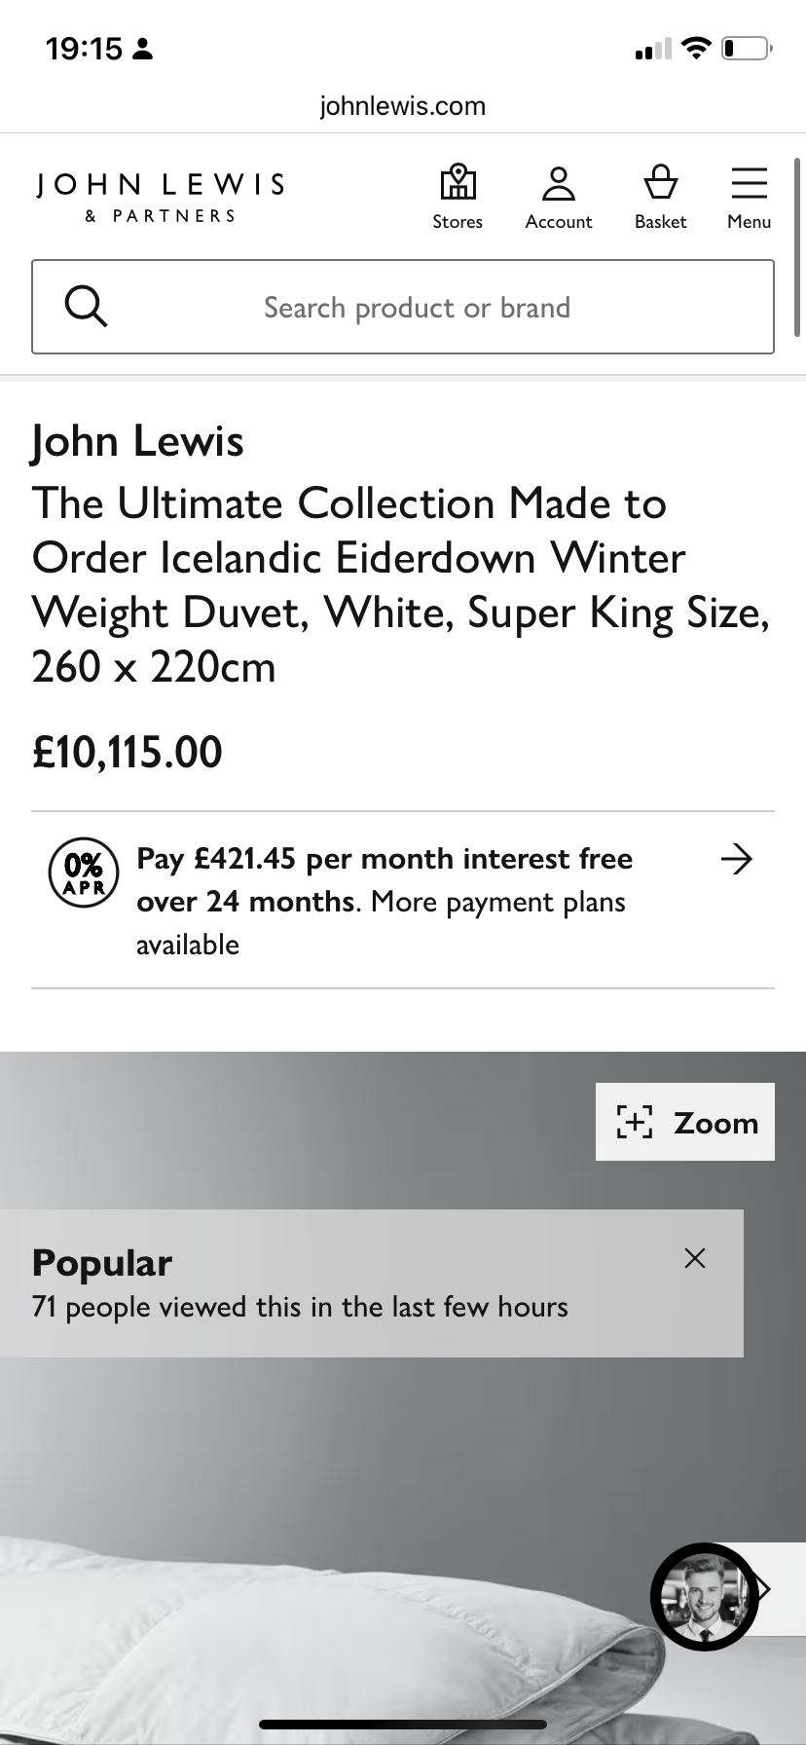This screenshot has height=1745, width=806.
Task: Open the Stores locator icon
Action: point(458,198)
